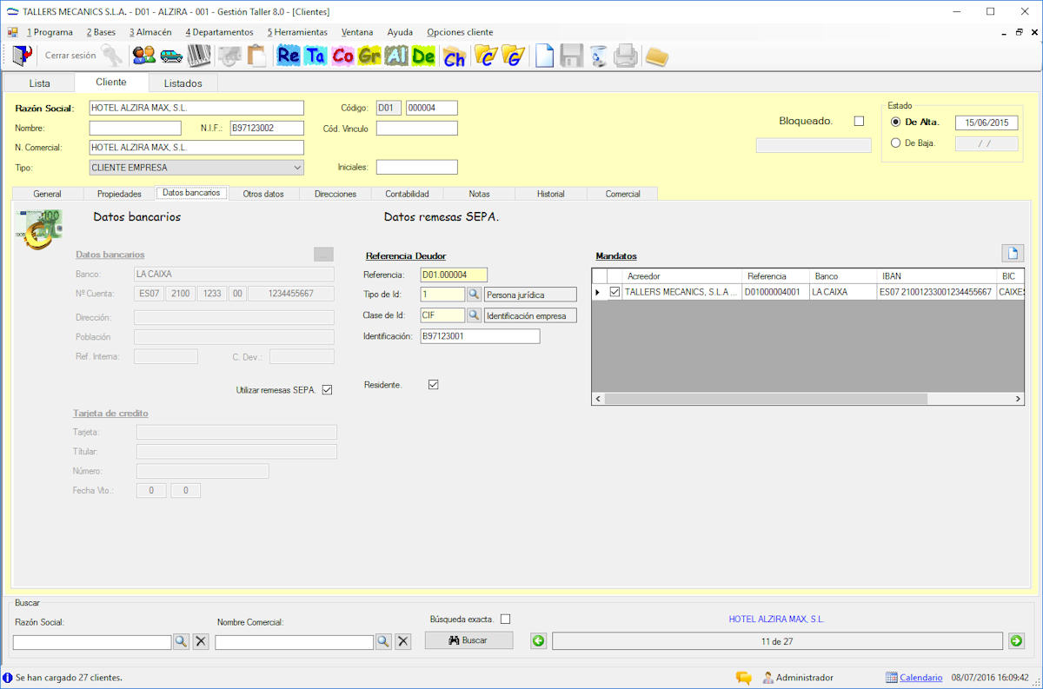Click the chat bubbles status bar icon
This screenshot has height=689, width=1043.
743,678
